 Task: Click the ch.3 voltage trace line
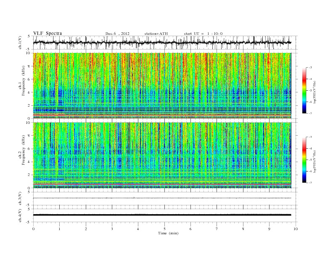coord(162,198)
